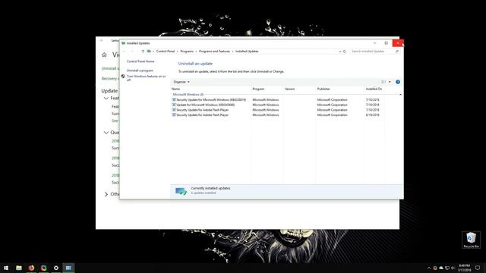The width and height of the screenshot is (486, 273).
Task: Open Action Center notifications icon
Action: [478, 268]
